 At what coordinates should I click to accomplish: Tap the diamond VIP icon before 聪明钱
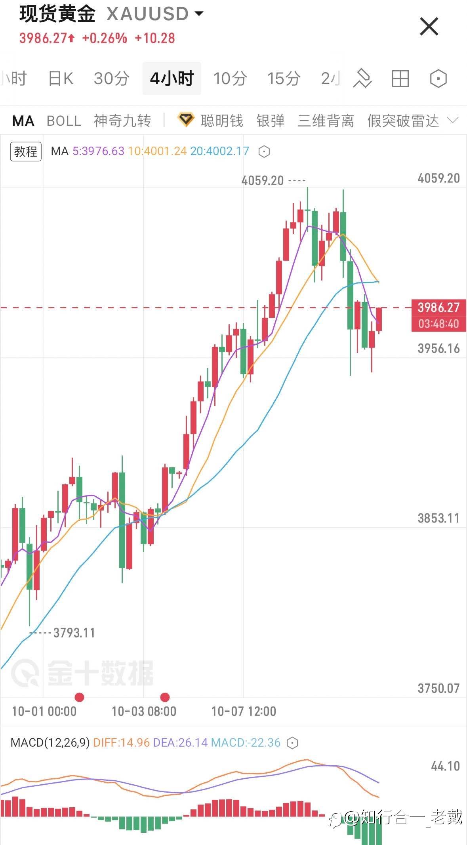pyautogui.click(x=186, y=120)
